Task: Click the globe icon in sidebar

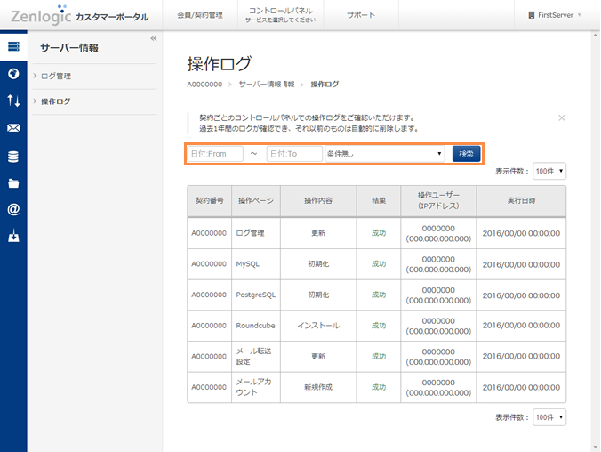Action: [13, 74]
